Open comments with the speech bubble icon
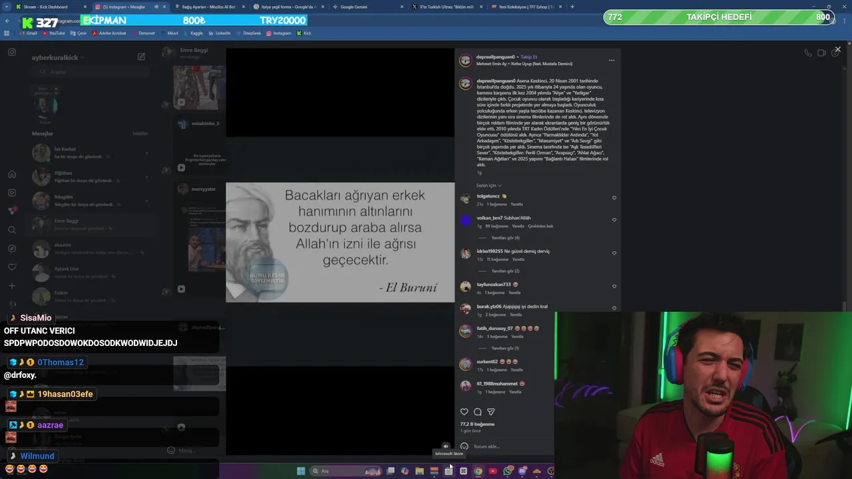The width and height of the screenshot is (852, 479). coord(477,412)
